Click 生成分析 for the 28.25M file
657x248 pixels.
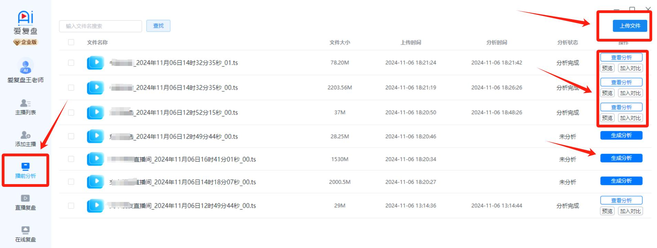621,135
